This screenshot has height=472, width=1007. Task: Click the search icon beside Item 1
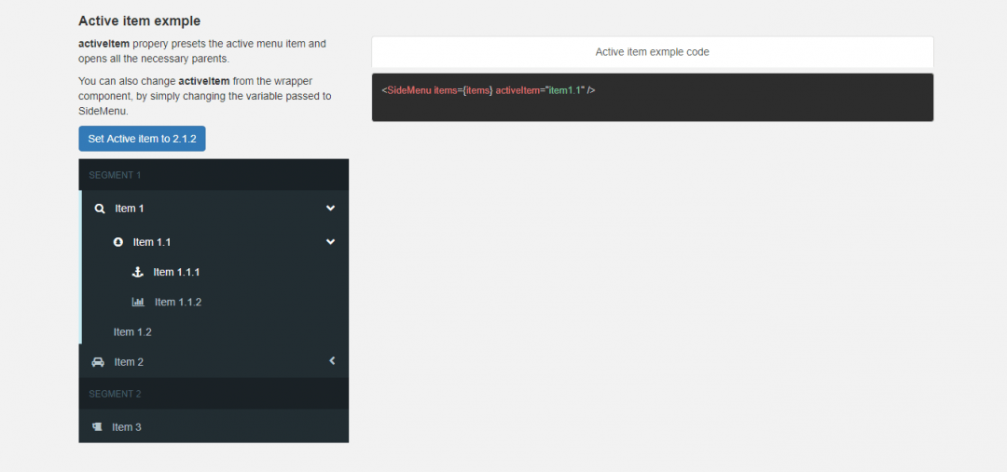point(100,209)
